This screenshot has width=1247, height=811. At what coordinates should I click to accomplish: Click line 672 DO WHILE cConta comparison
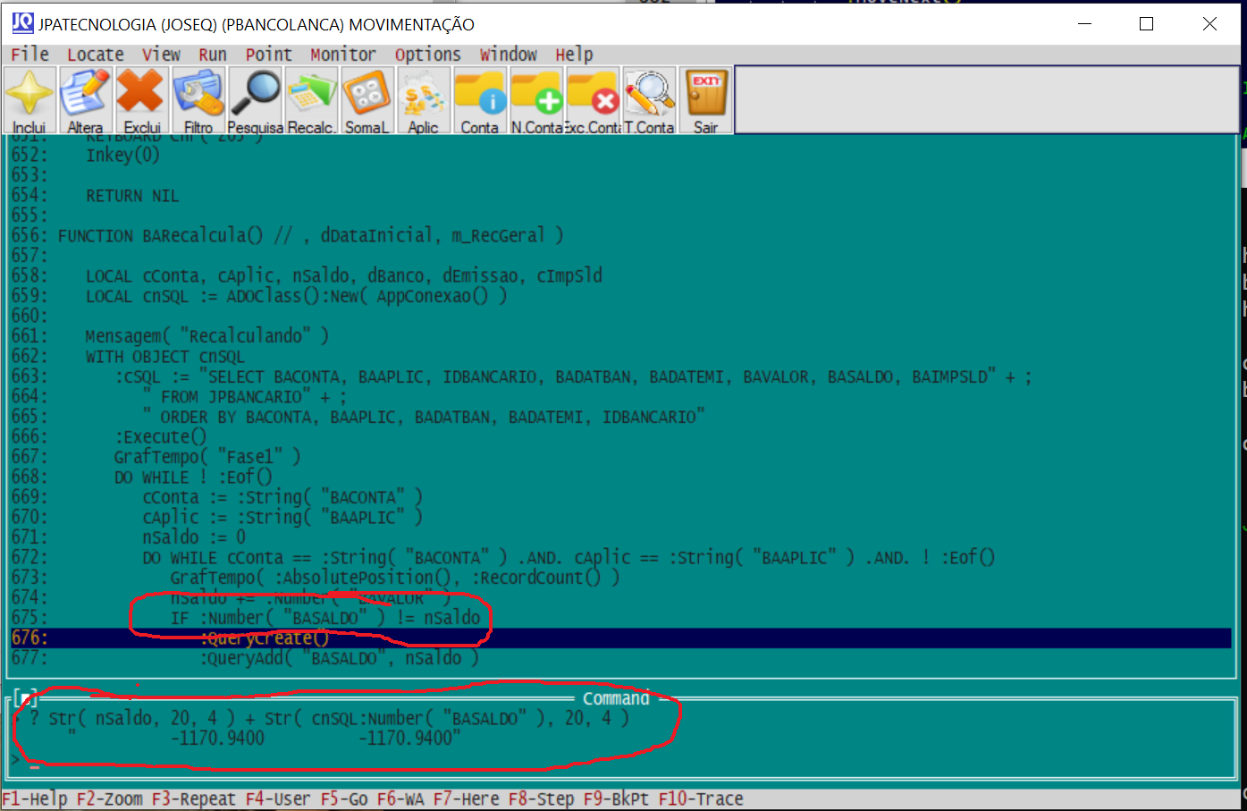[569, 558]
